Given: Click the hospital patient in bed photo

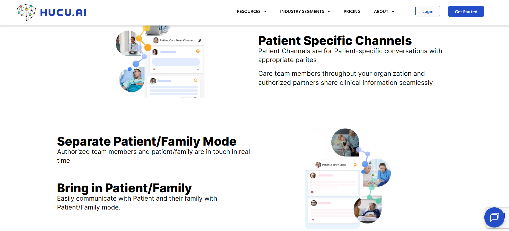Looking at the screenshot, I should (132, 80).
